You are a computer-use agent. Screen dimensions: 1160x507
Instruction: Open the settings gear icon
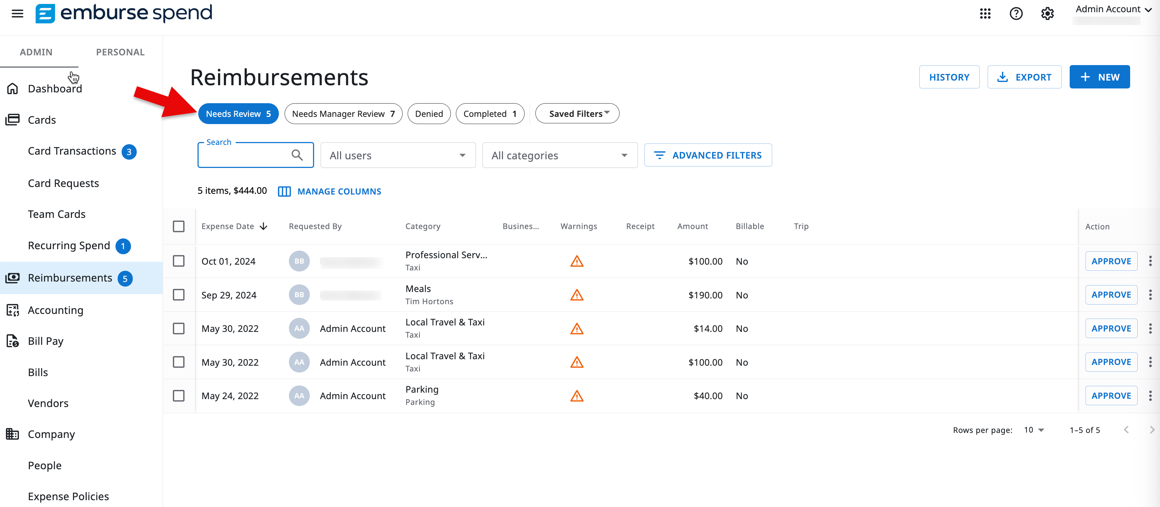[x=1047, y=14]
